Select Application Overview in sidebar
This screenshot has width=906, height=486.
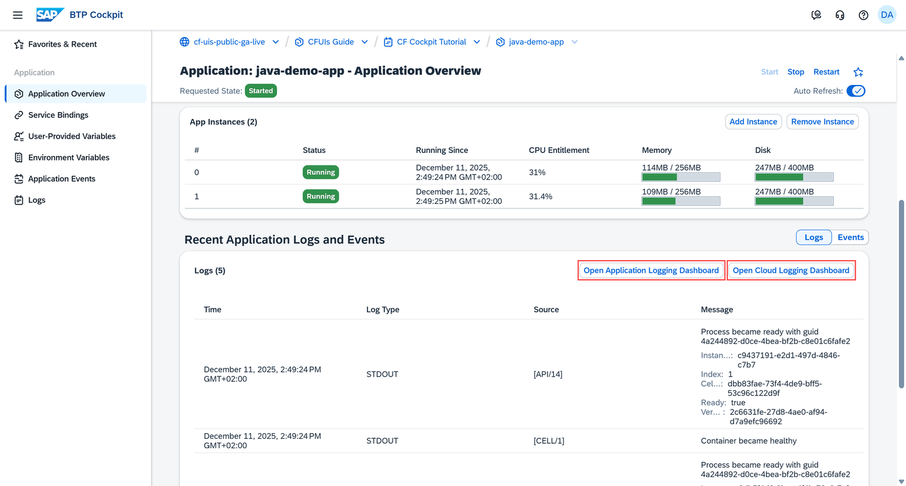75,94
